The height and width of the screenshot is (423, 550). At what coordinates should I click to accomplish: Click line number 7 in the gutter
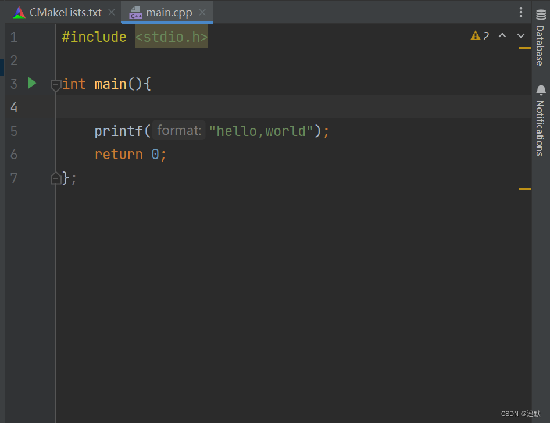(x=14, y=178)
